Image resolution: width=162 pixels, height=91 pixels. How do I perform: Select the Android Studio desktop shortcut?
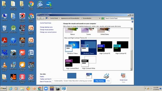point(13,29)
